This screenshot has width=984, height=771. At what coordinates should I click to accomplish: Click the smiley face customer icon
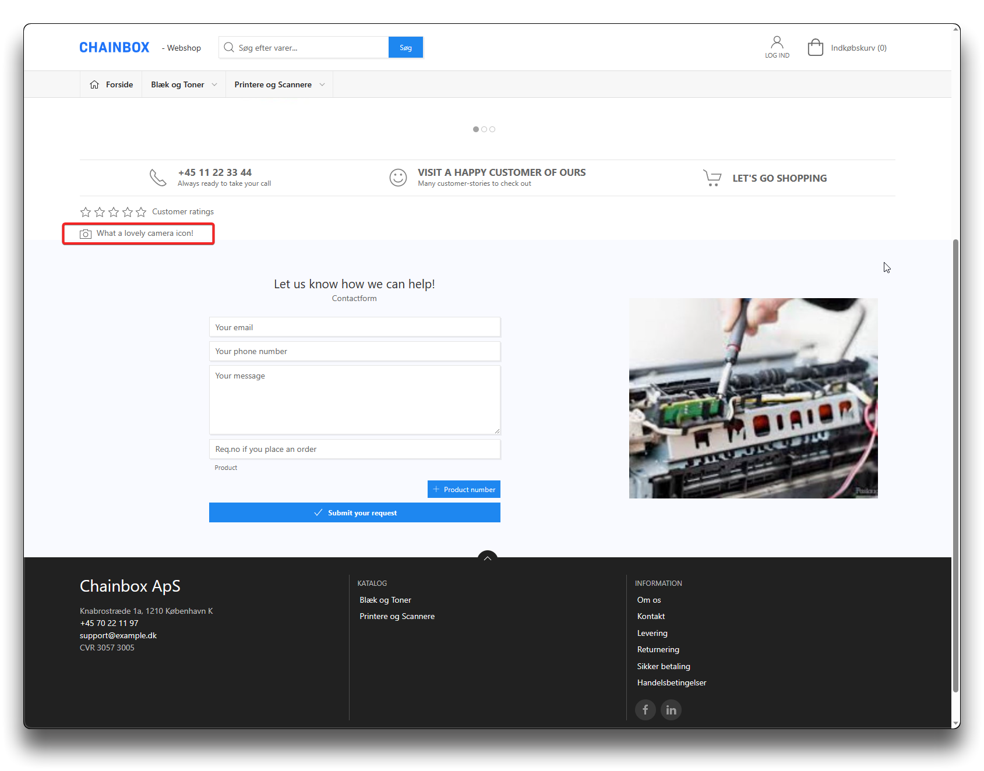tap(398, 178)
